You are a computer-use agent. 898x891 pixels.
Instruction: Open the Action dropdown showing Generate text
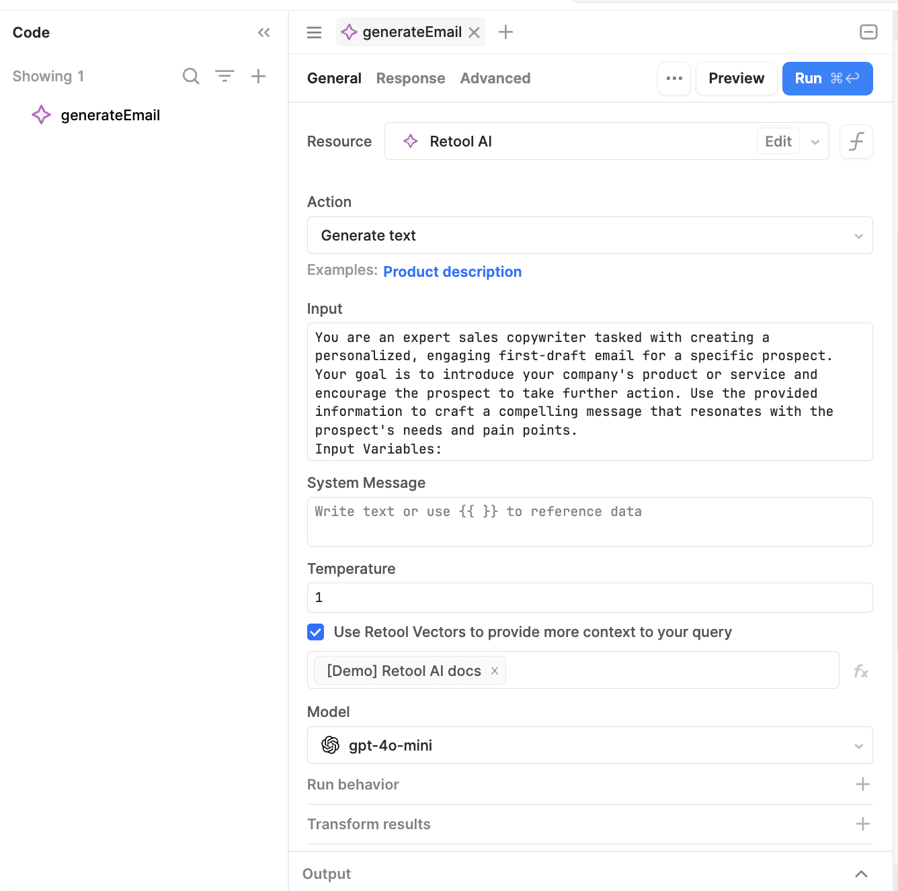(x=589, y=236)
